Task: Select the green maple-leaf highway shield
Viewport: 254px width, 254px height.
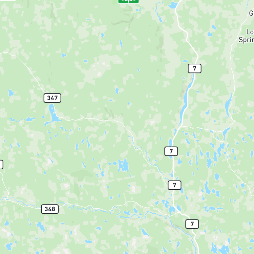Action: 128,1
